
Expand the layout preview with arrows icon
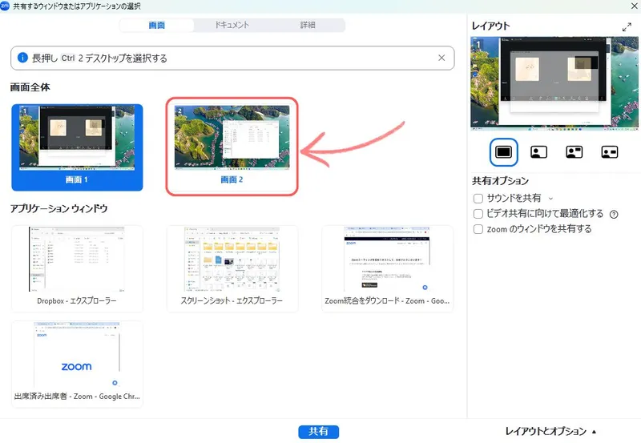pos(626,26)
